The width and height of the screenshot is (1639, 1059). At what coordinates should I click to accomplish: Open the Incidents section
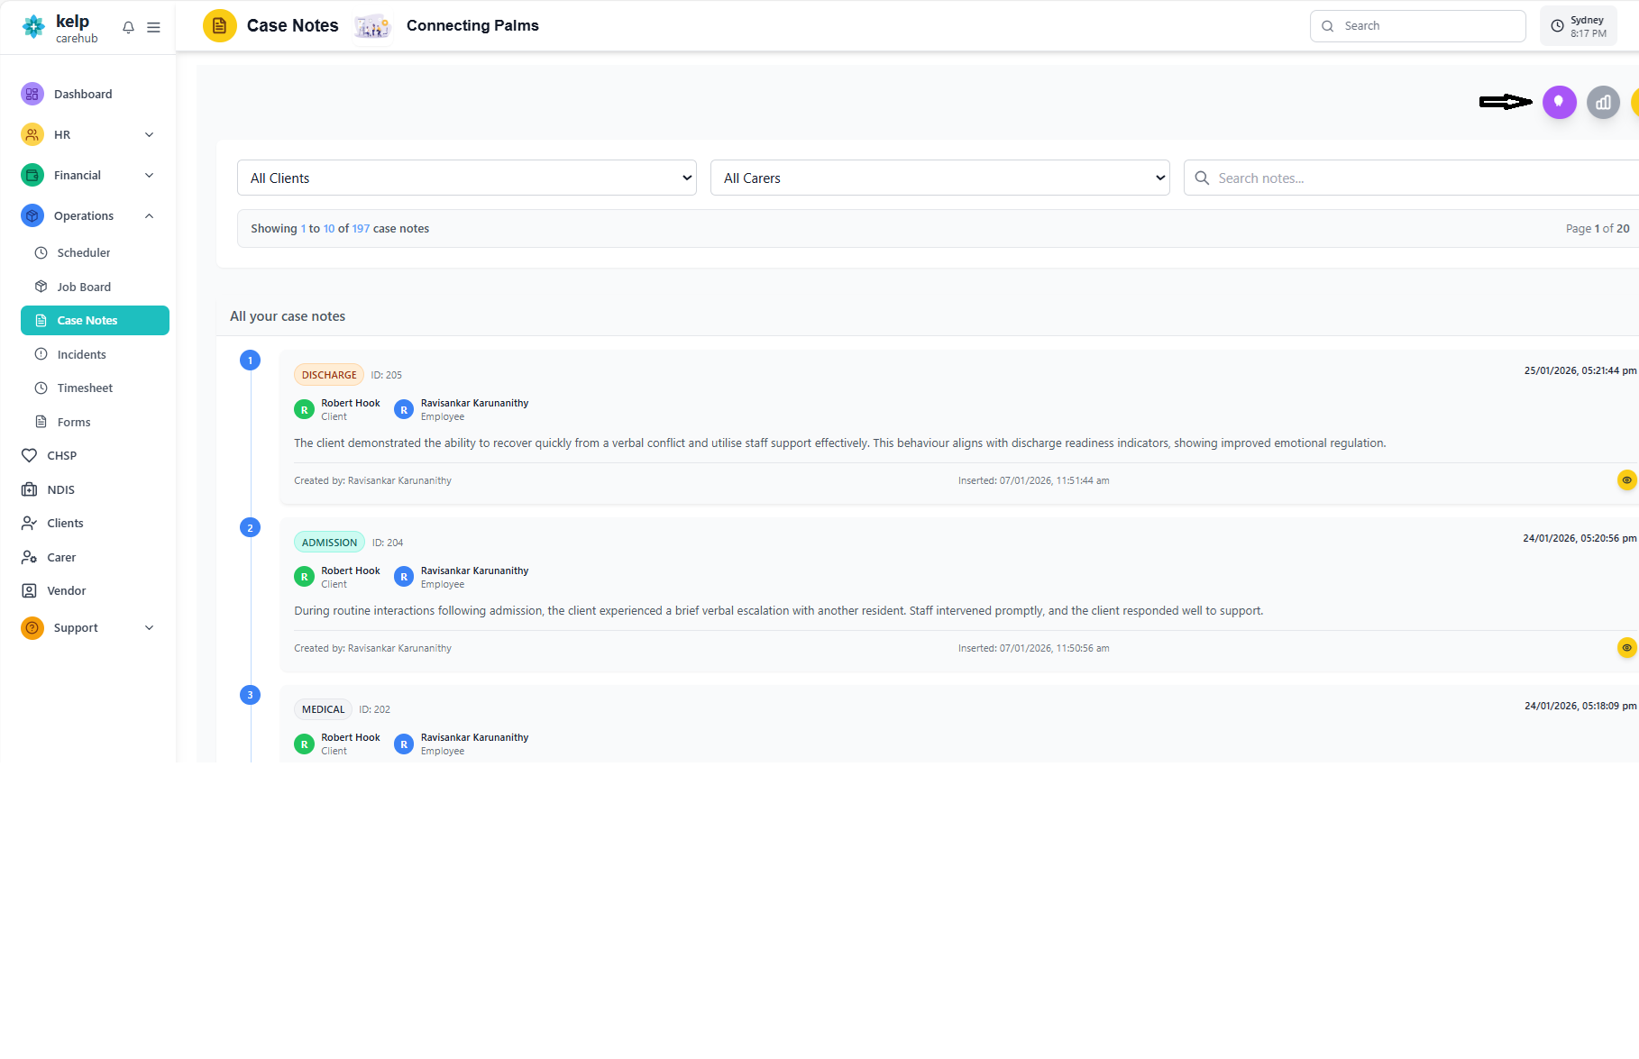click(81, 354)
